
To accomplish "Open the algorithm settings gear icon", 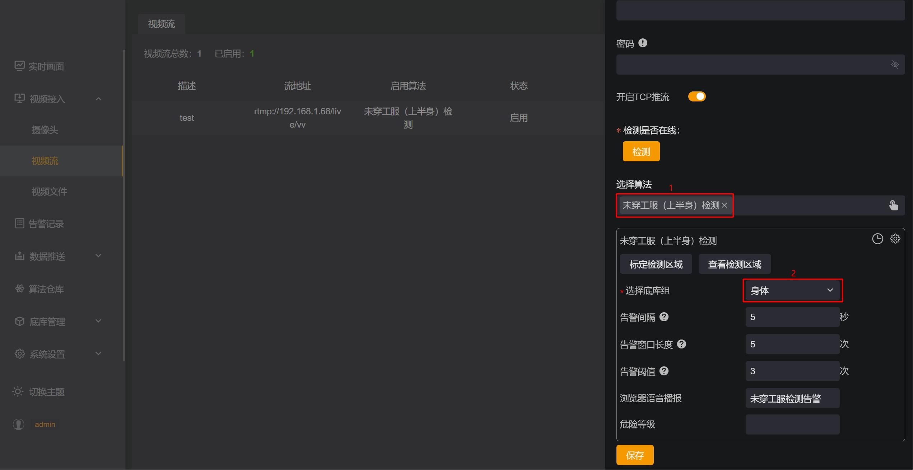I will (895, 239).
